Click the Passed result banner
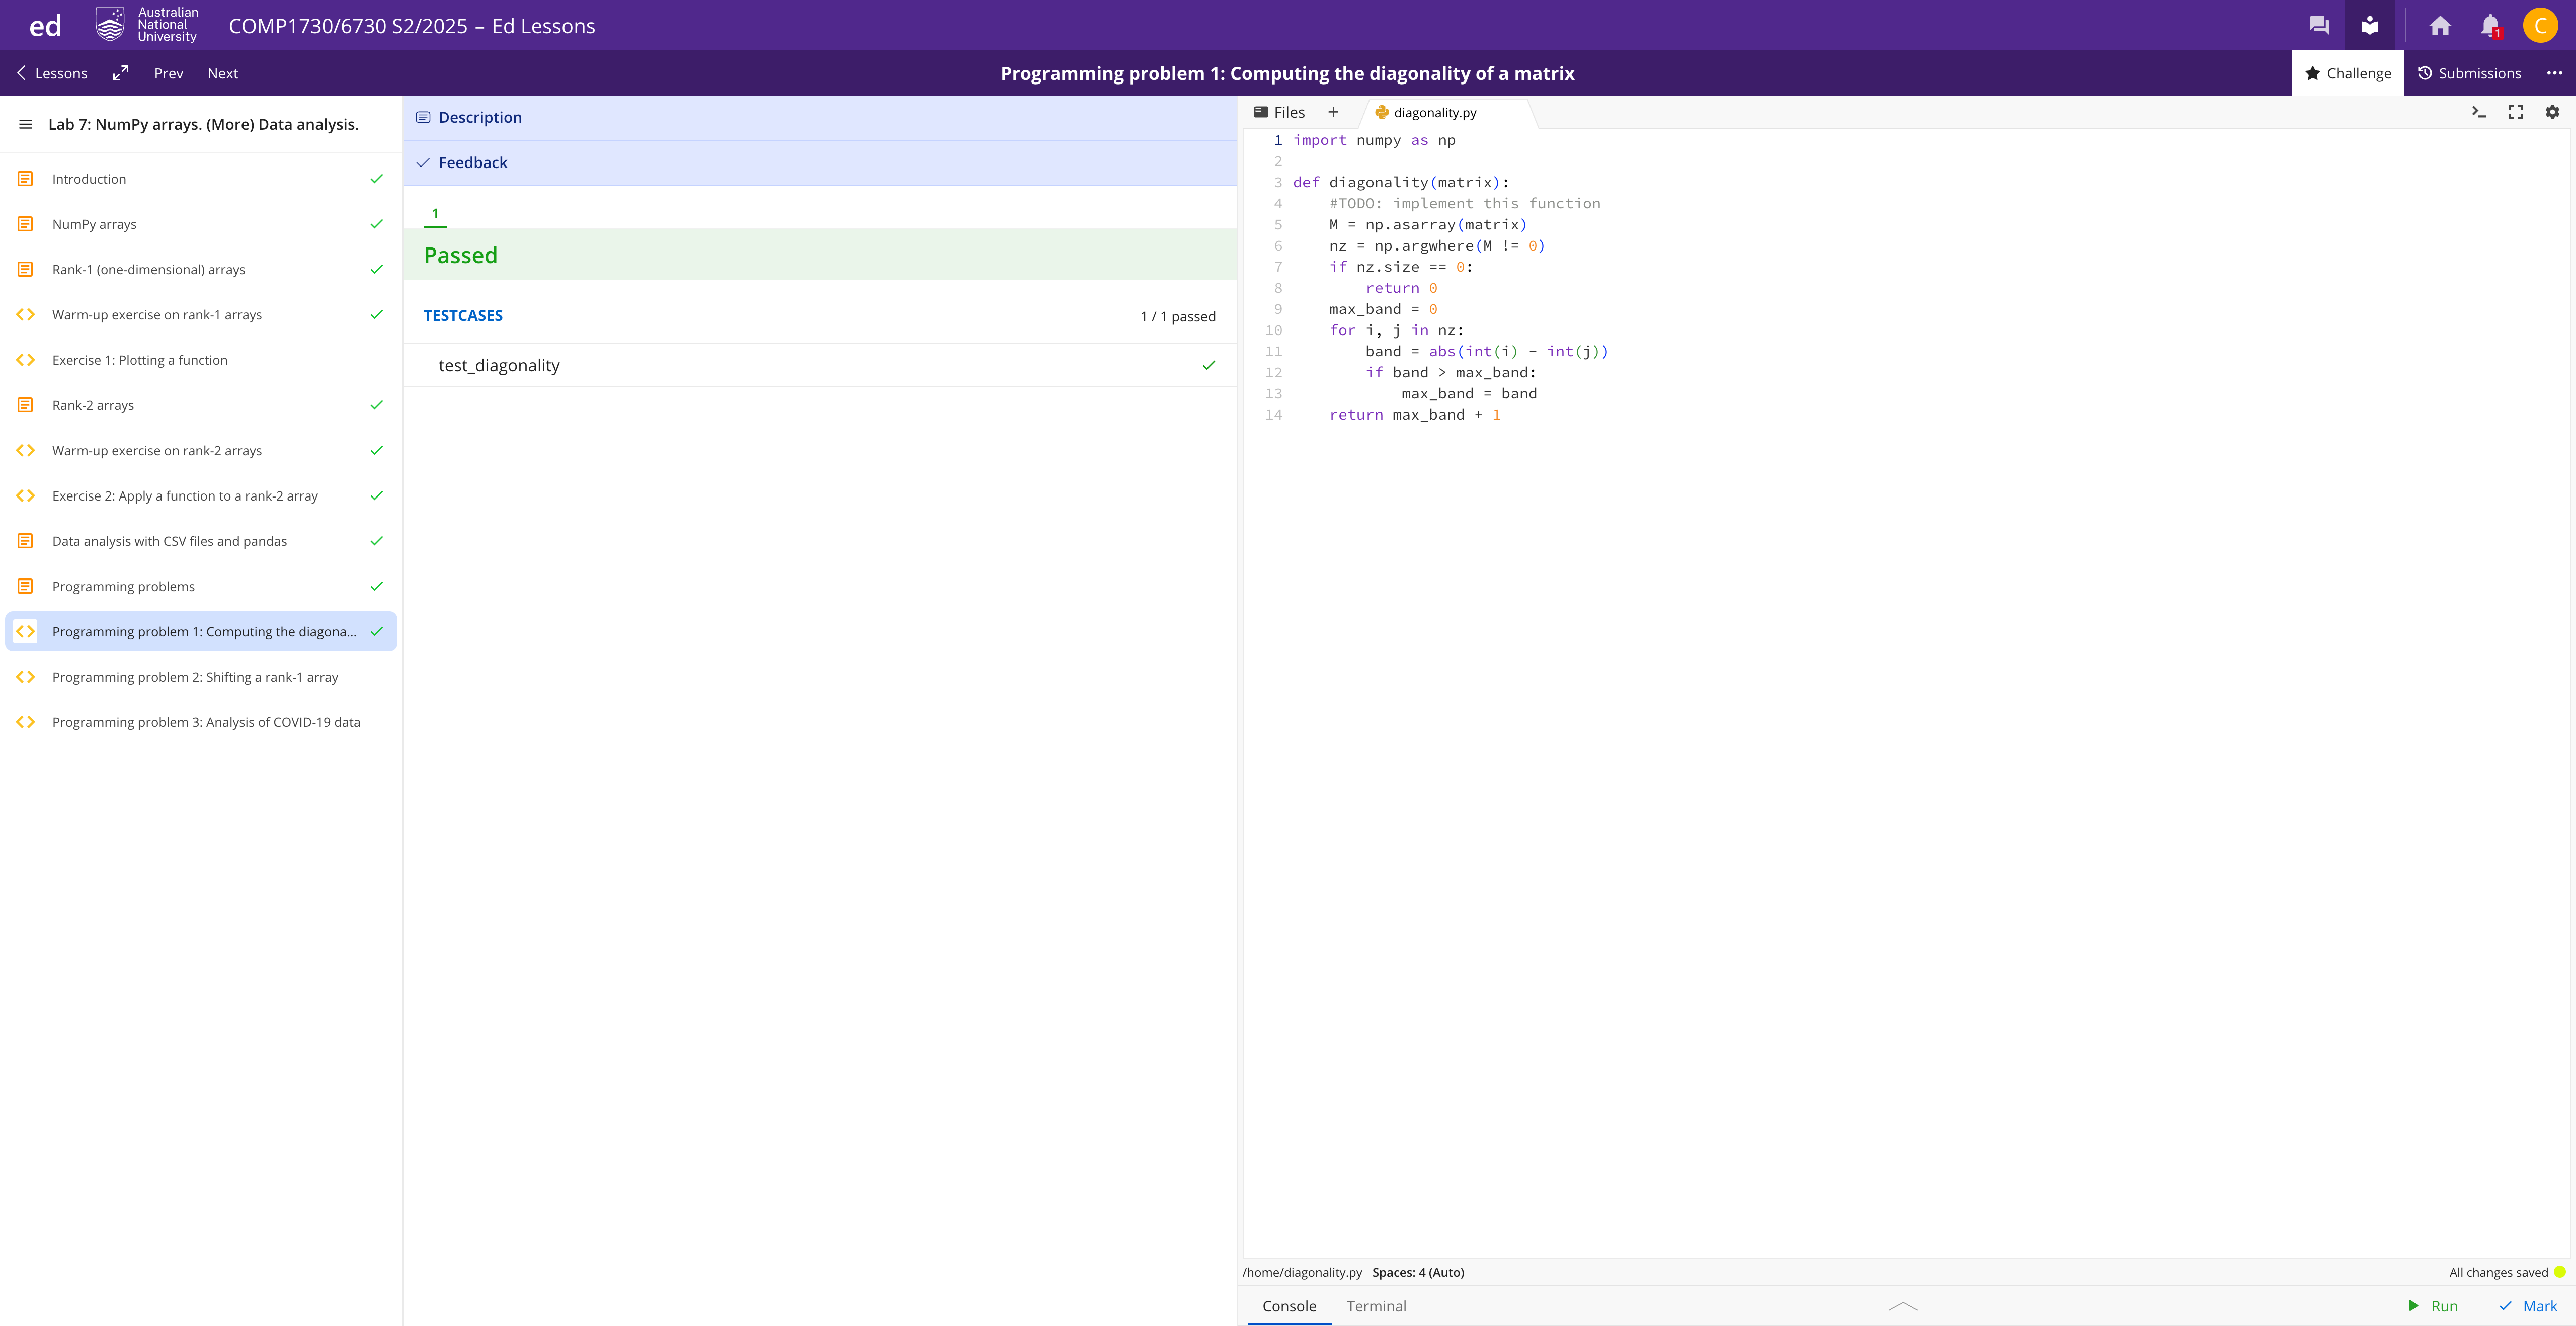This screenshot has width=2576, height=1326. pyautogui.click(x=820, y=255)
